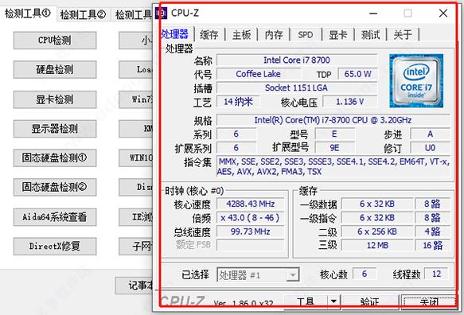Open the 缓存 tab in CPU-Z

pos(209,35)
